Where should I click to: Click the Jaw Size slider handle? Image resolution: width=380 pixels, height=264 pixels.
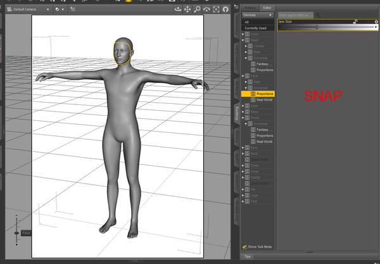pyautogui.click(x=317, y=27)
